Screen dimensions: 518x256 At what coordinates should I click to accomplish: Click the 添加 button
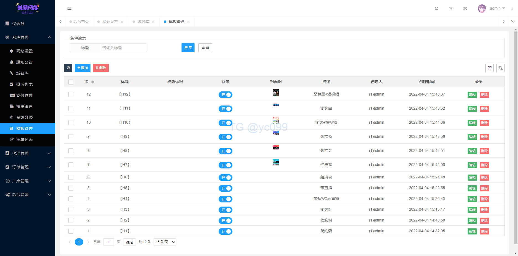pos(82,68)
